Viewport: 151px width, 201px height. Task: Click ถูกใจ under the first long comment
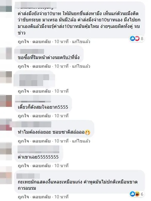24,42
